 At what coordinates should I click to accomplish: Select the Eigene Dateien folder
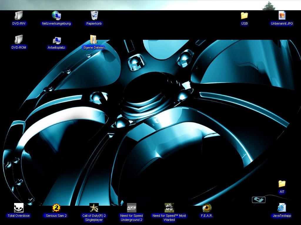94,40
